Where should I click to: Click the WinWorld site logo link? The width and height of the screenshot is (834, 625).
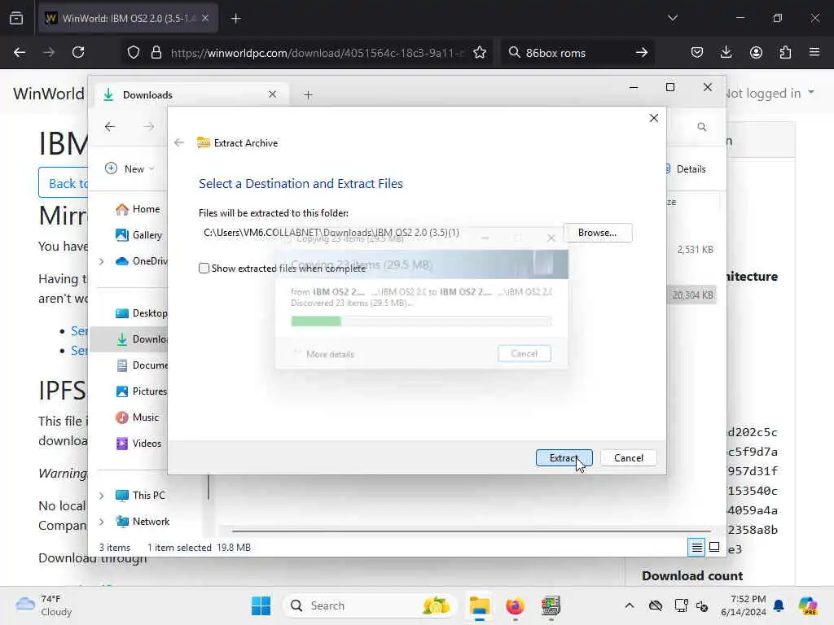(48, 94)
